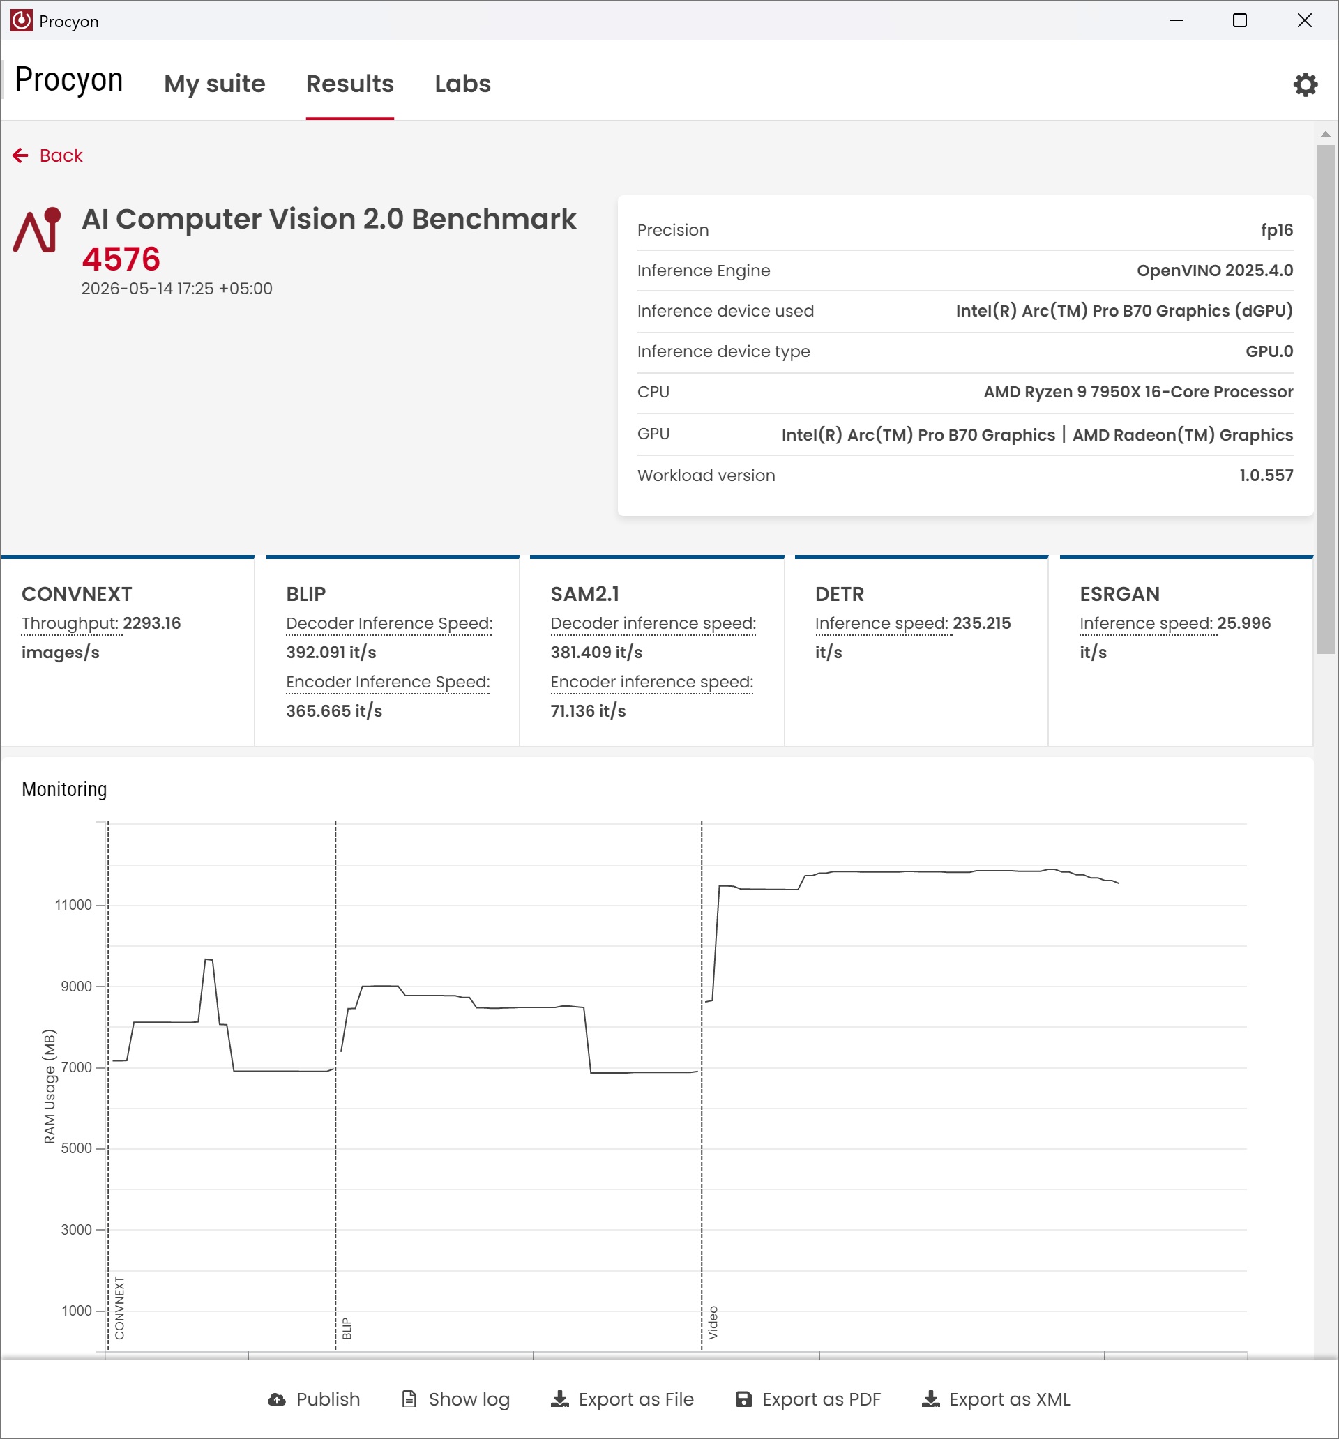Click the CONVNEXT Throughput label

[x=70, y=623]
